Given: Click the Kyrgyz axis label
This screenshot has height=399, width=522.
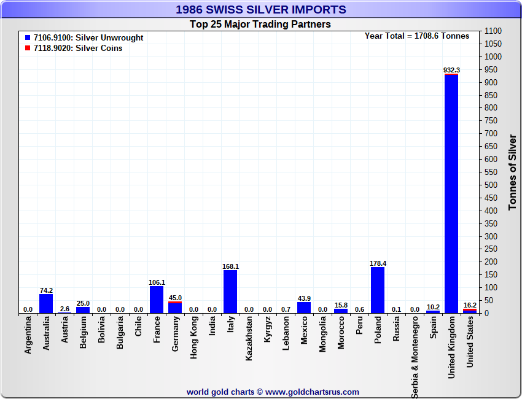Looking at the screenshot, I should [x=267, y=329].
